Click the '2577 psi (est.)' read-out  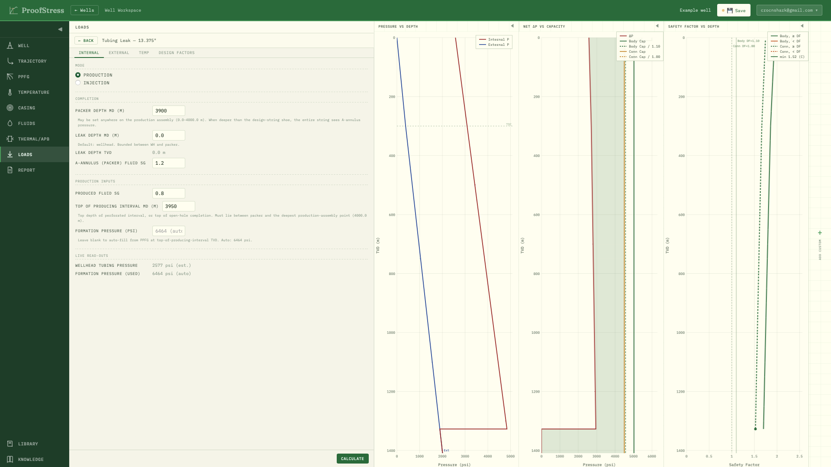point(171,265)
